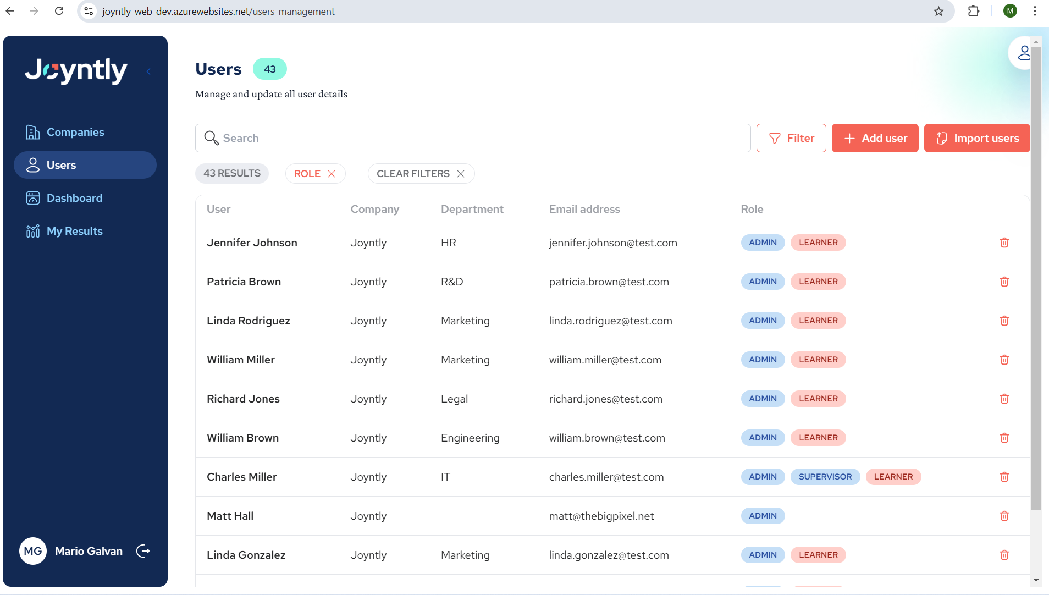Remove the ROLE filter chip

pyautogui.click(x=332, y=174)
